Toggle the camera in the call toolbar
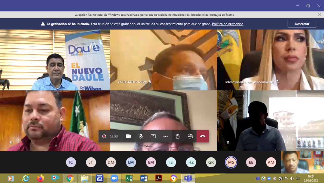The width and height of the screenshot is (324, 183). pos(128,136)
